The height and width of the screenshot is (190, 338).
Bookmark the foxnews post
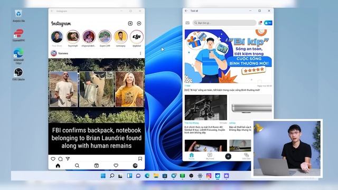pyautogui.click(x=140, y=159)
